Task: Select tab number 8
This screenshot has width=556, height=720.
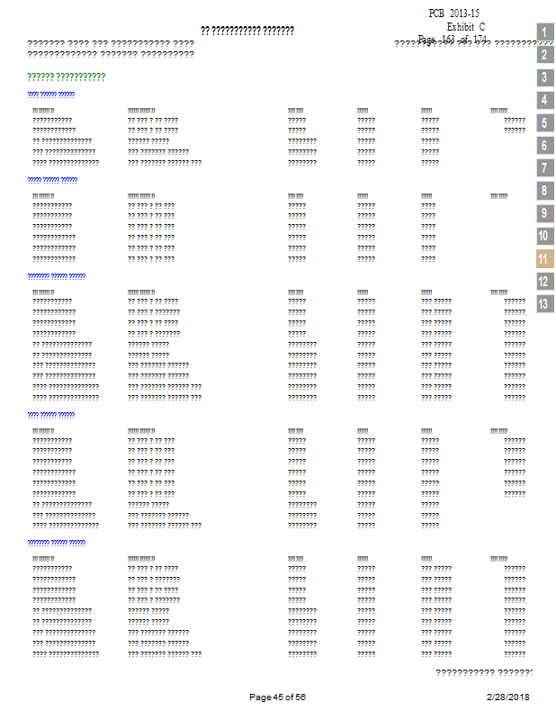Action: [x=544, y=191]
